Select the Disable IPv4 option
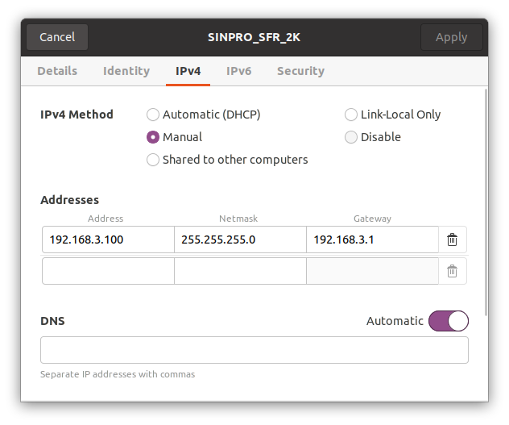This screenshot has height=425, width=509. 351,137
